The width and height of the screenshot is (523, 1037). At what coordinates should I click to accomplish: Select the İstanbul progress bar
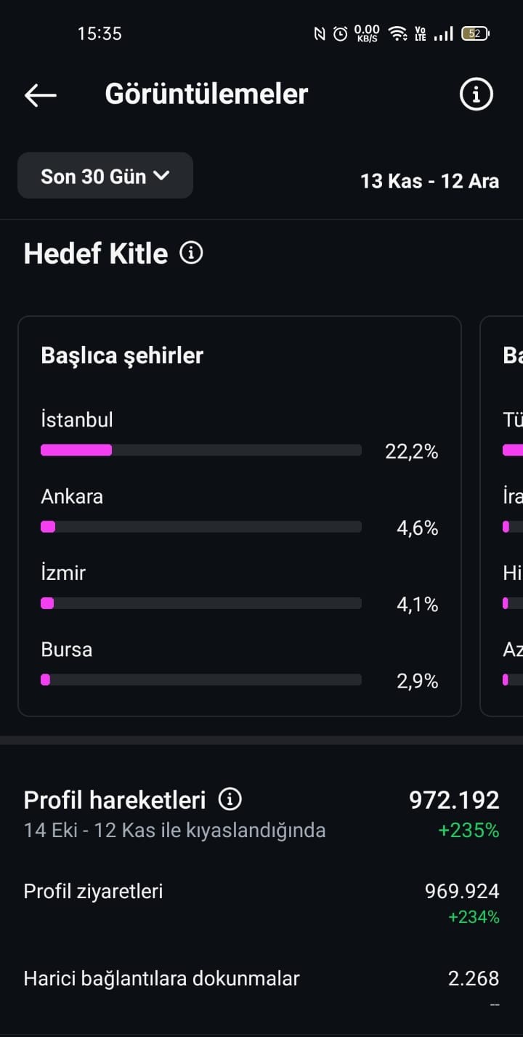click(x=201, y=450)
